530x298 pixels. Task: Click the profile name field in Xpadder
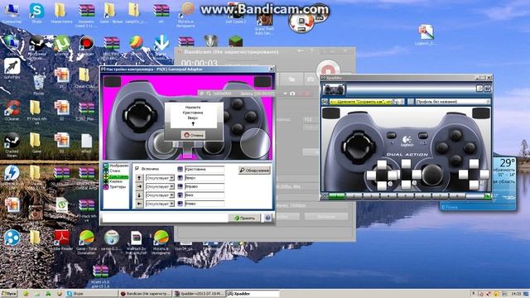tap(453, 102)
